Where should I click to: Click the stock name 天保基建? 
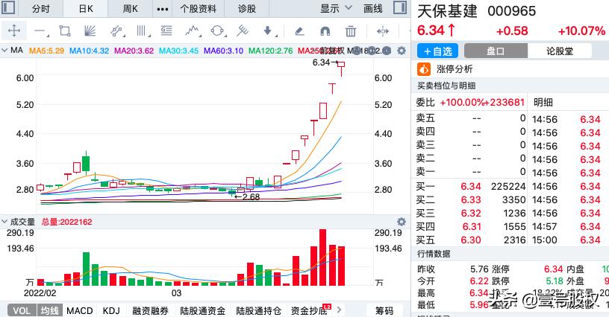[448, 11]
